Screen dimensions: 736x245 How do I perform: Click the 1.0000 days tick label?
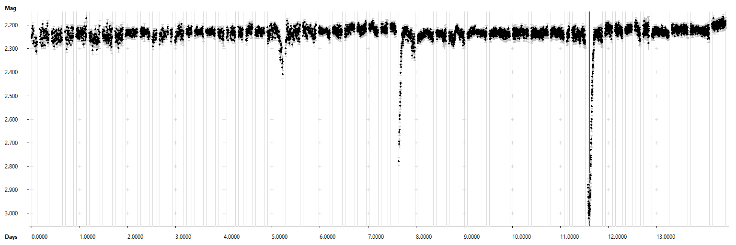(87, 237)
